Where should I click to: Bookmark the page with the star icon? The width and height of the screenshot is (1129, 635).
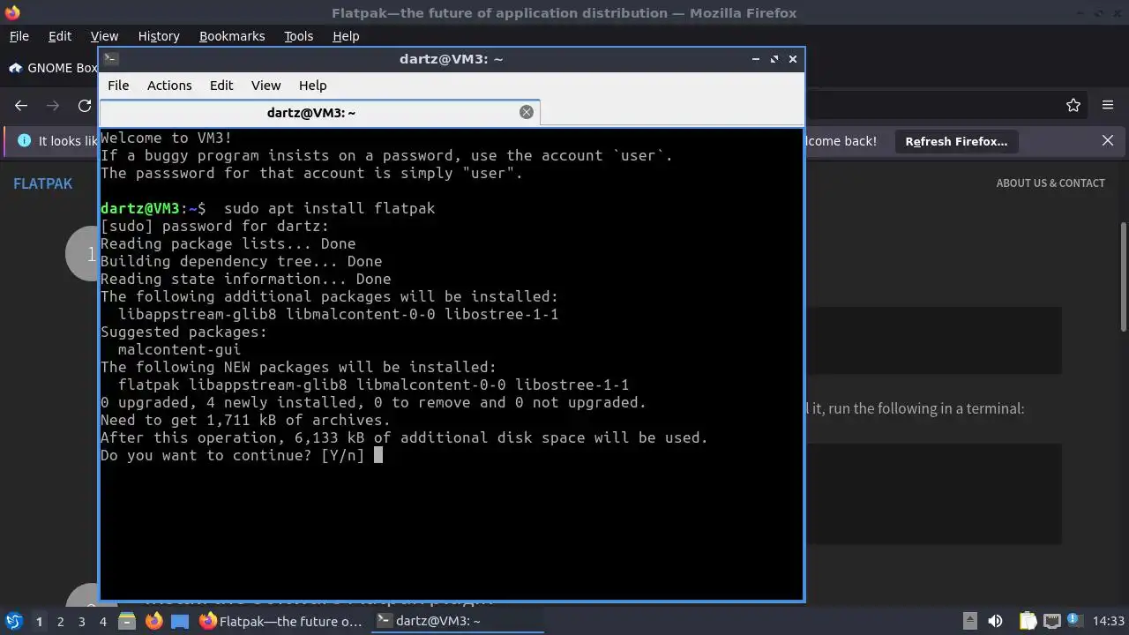1073,105
